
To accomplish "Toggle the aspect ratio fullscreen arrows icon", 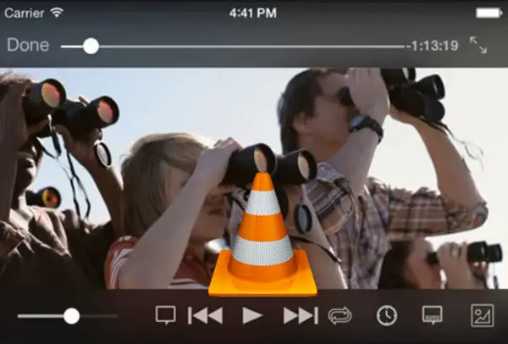I will pyautogui.click(x=478, y=45).
